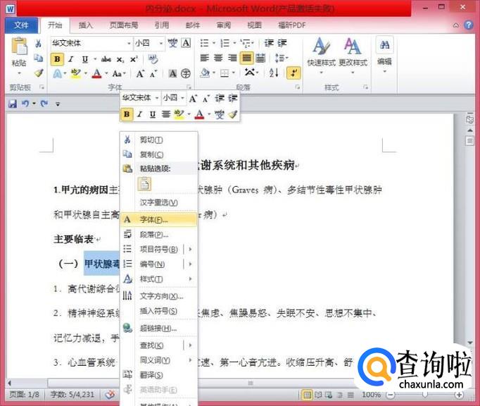Expand the underline style dropdown arrow

[x=95, y=59]
